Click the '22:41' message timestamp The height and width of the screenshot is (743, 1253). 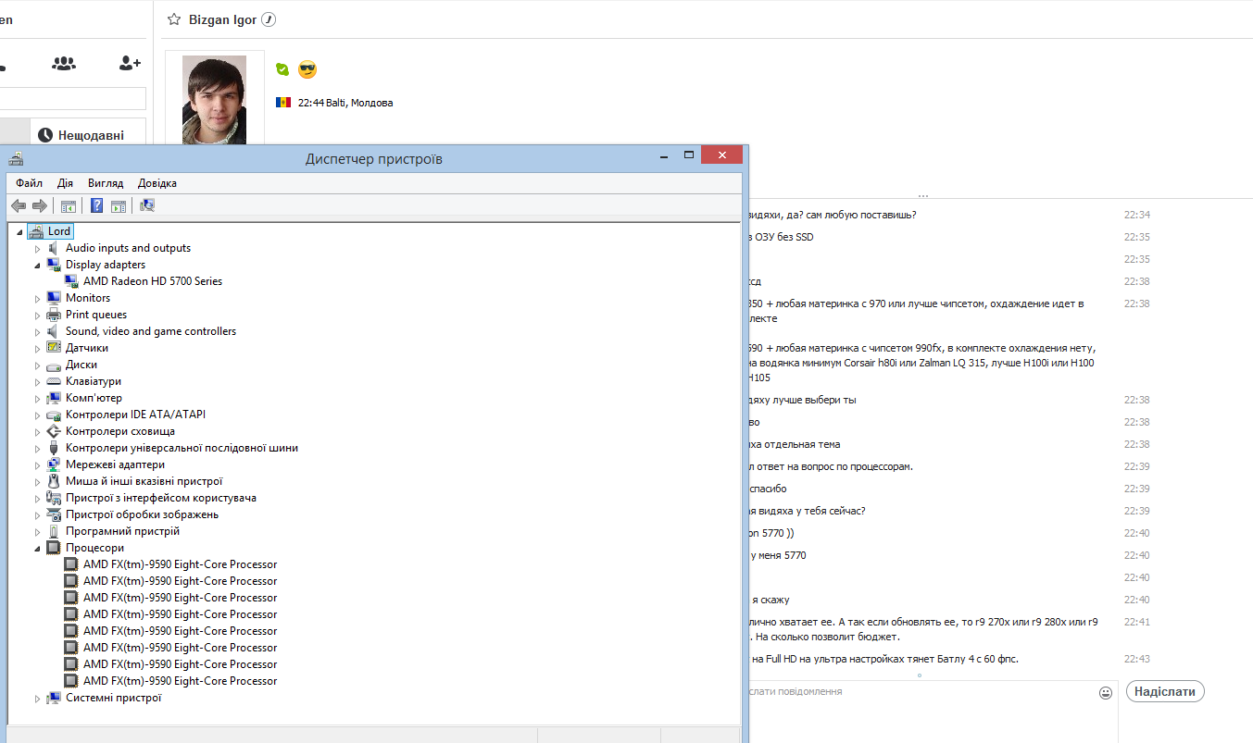1137,622
